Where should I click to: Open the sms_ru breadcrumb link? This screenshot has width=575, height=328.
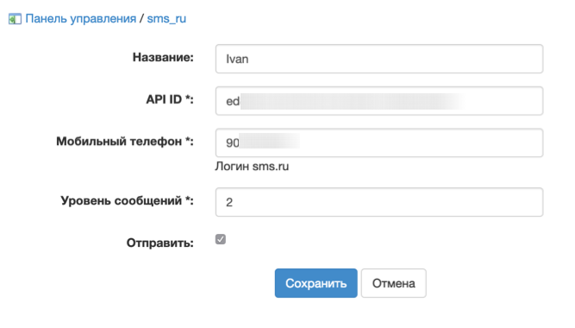(166, 18)
